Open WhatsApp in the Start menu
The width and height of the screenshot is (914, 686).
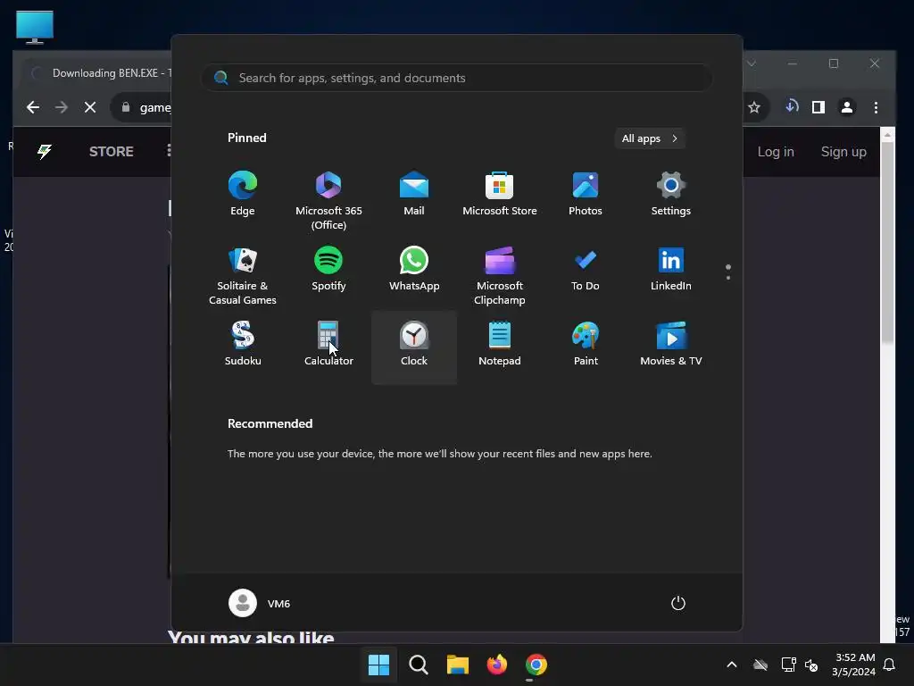414,270
